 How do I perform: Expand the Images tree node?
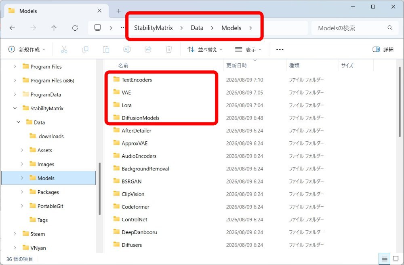[22, 164]
